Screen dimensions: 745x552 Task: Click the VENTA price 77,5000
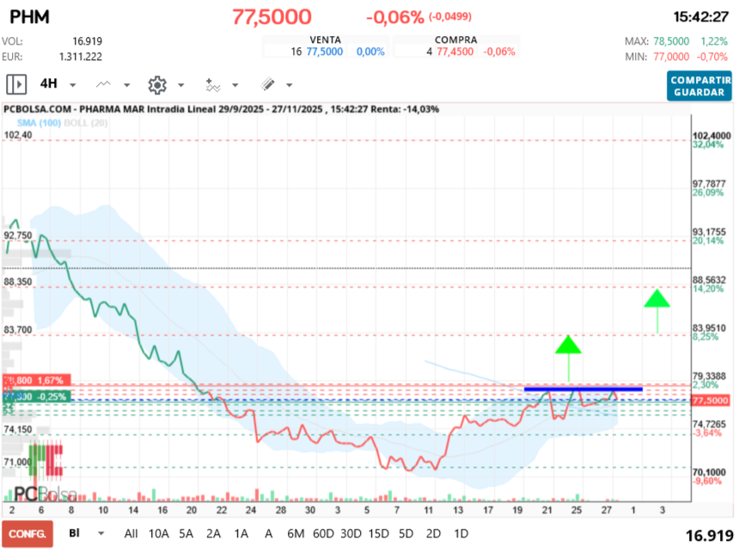324,52
